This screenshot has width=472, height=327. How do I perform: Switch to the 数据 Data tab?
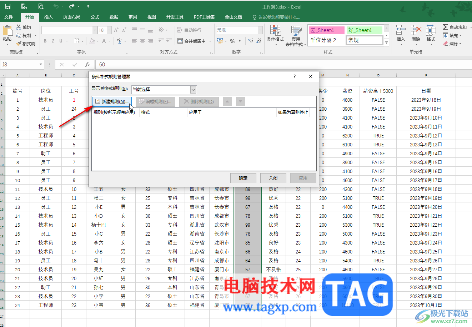114,17
